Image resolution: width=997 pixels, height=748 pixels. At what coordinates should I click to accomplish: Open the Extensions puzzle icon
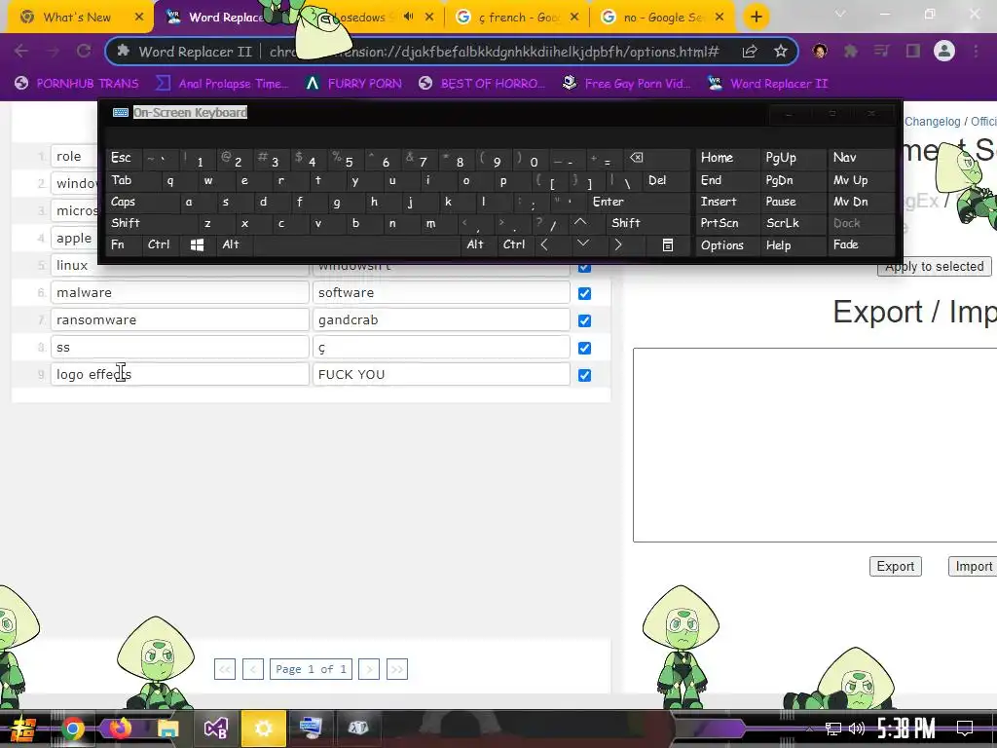[x=850, y=51]
